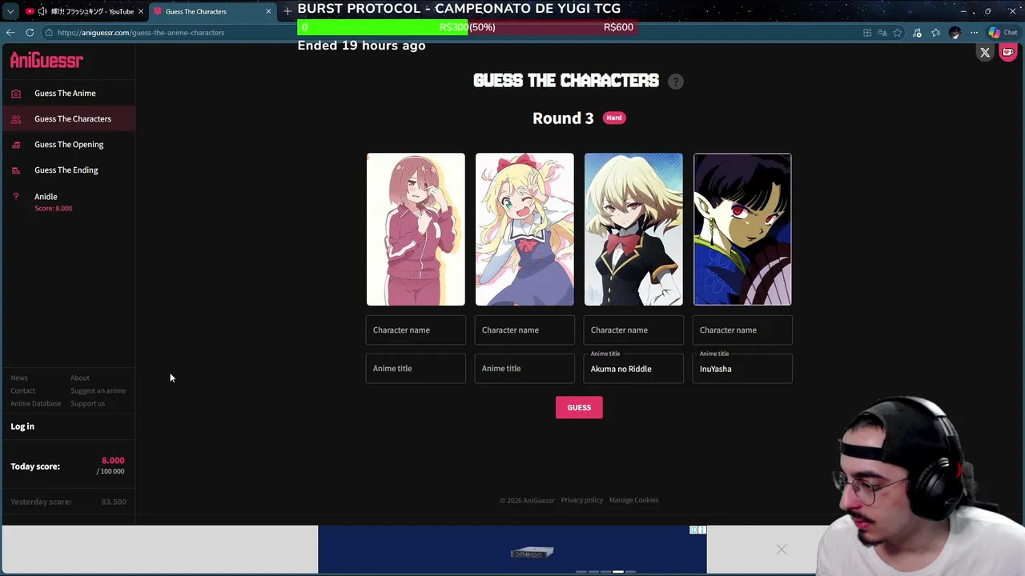Submit answers with the GUESS button
This screenshot has height=576, width=1025.
[x=579, y=407]
